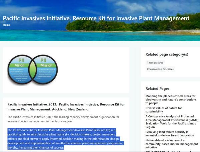Open the Conservation Processes category tag
Image resolution: width=200 pixels, height=152 pixels.
coord(160,69)
